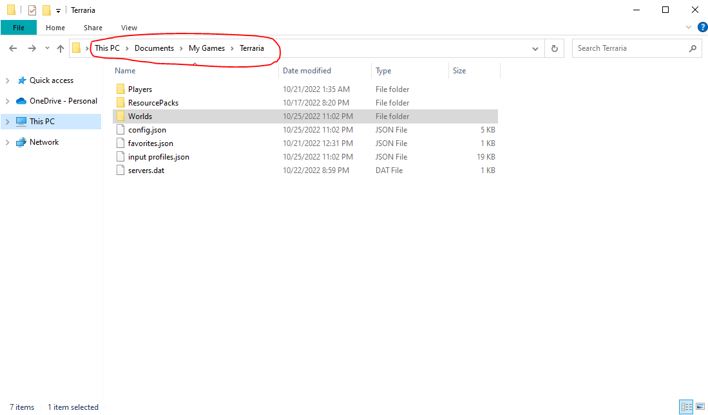Open the recent locations dropdown arrow
708x415 pixels.
pos(47,48)
